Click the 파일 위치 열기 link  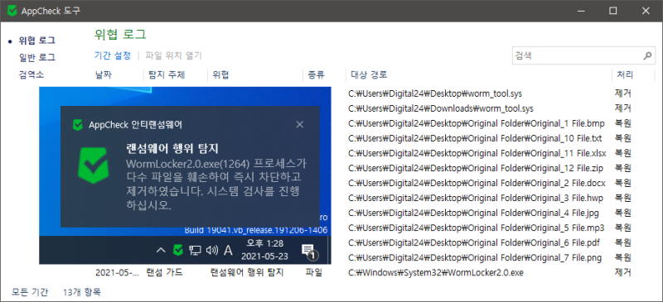pos(174,55)
